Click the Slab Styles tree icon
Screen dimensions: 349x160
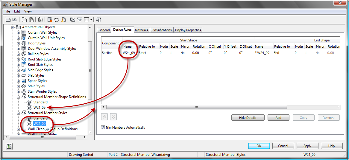24,75
